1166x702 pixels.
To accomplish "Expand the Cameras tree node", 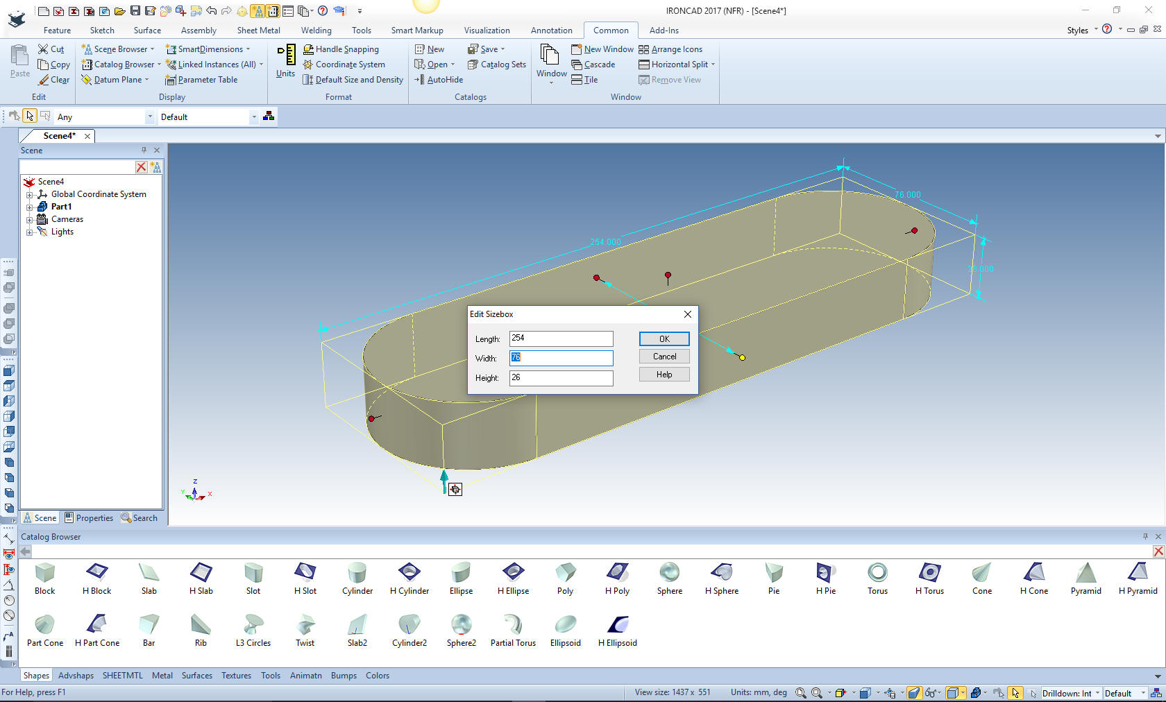I will click(30, 219).
